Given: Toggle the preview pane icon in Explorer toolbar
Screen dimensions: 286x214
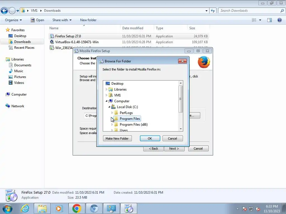Looking at the screenshot, I should click(x=270, y=20).
